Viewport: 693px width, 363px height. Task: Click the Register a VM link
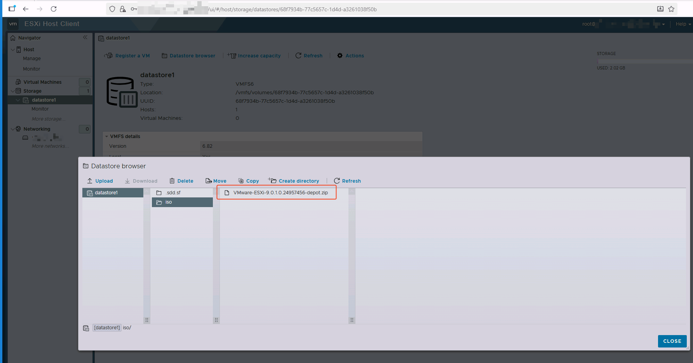132,55
